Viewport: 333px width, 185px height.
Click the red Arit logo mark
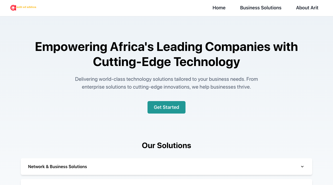pyautogui.click(x=13, y=8)
